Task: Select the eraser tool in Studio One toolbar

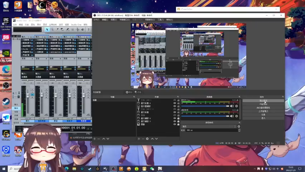Action: (x=62, y=29)
